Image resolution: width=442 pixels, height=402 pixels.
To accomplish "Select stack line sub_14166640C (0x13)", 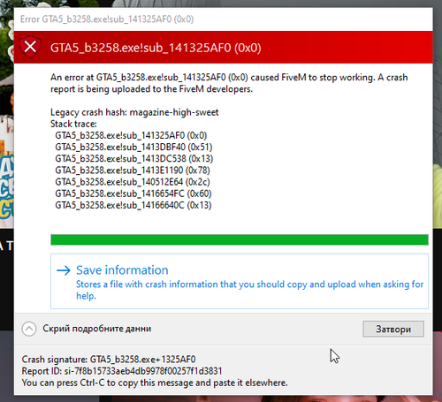I will pos(133,205).
